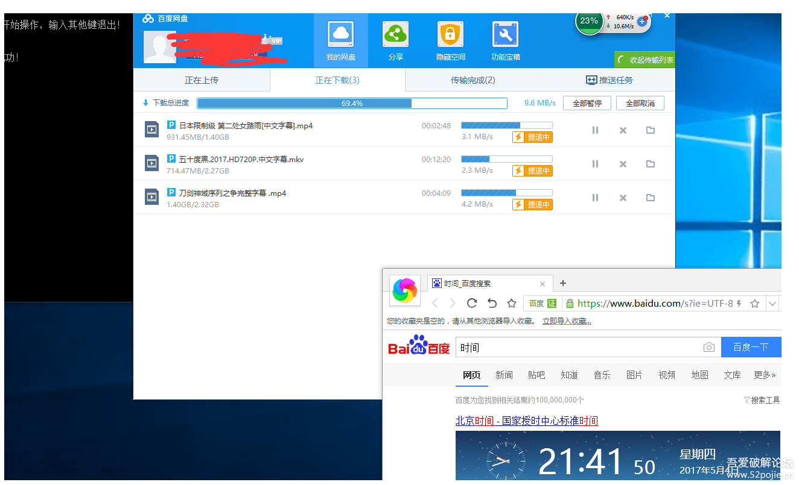799x485 pixels.
Task: Click progress bar of 日本限制级 download
Action: [507, 125]
